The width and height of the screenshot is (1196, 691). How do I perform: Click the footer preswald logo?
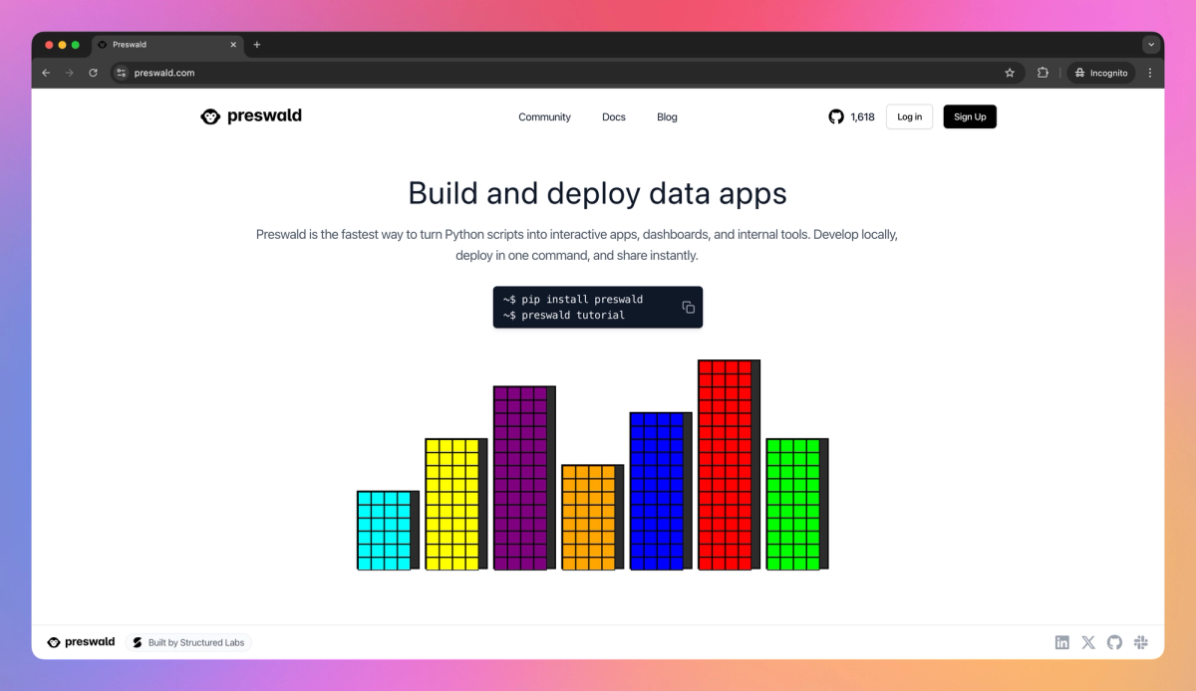(82, 642)
